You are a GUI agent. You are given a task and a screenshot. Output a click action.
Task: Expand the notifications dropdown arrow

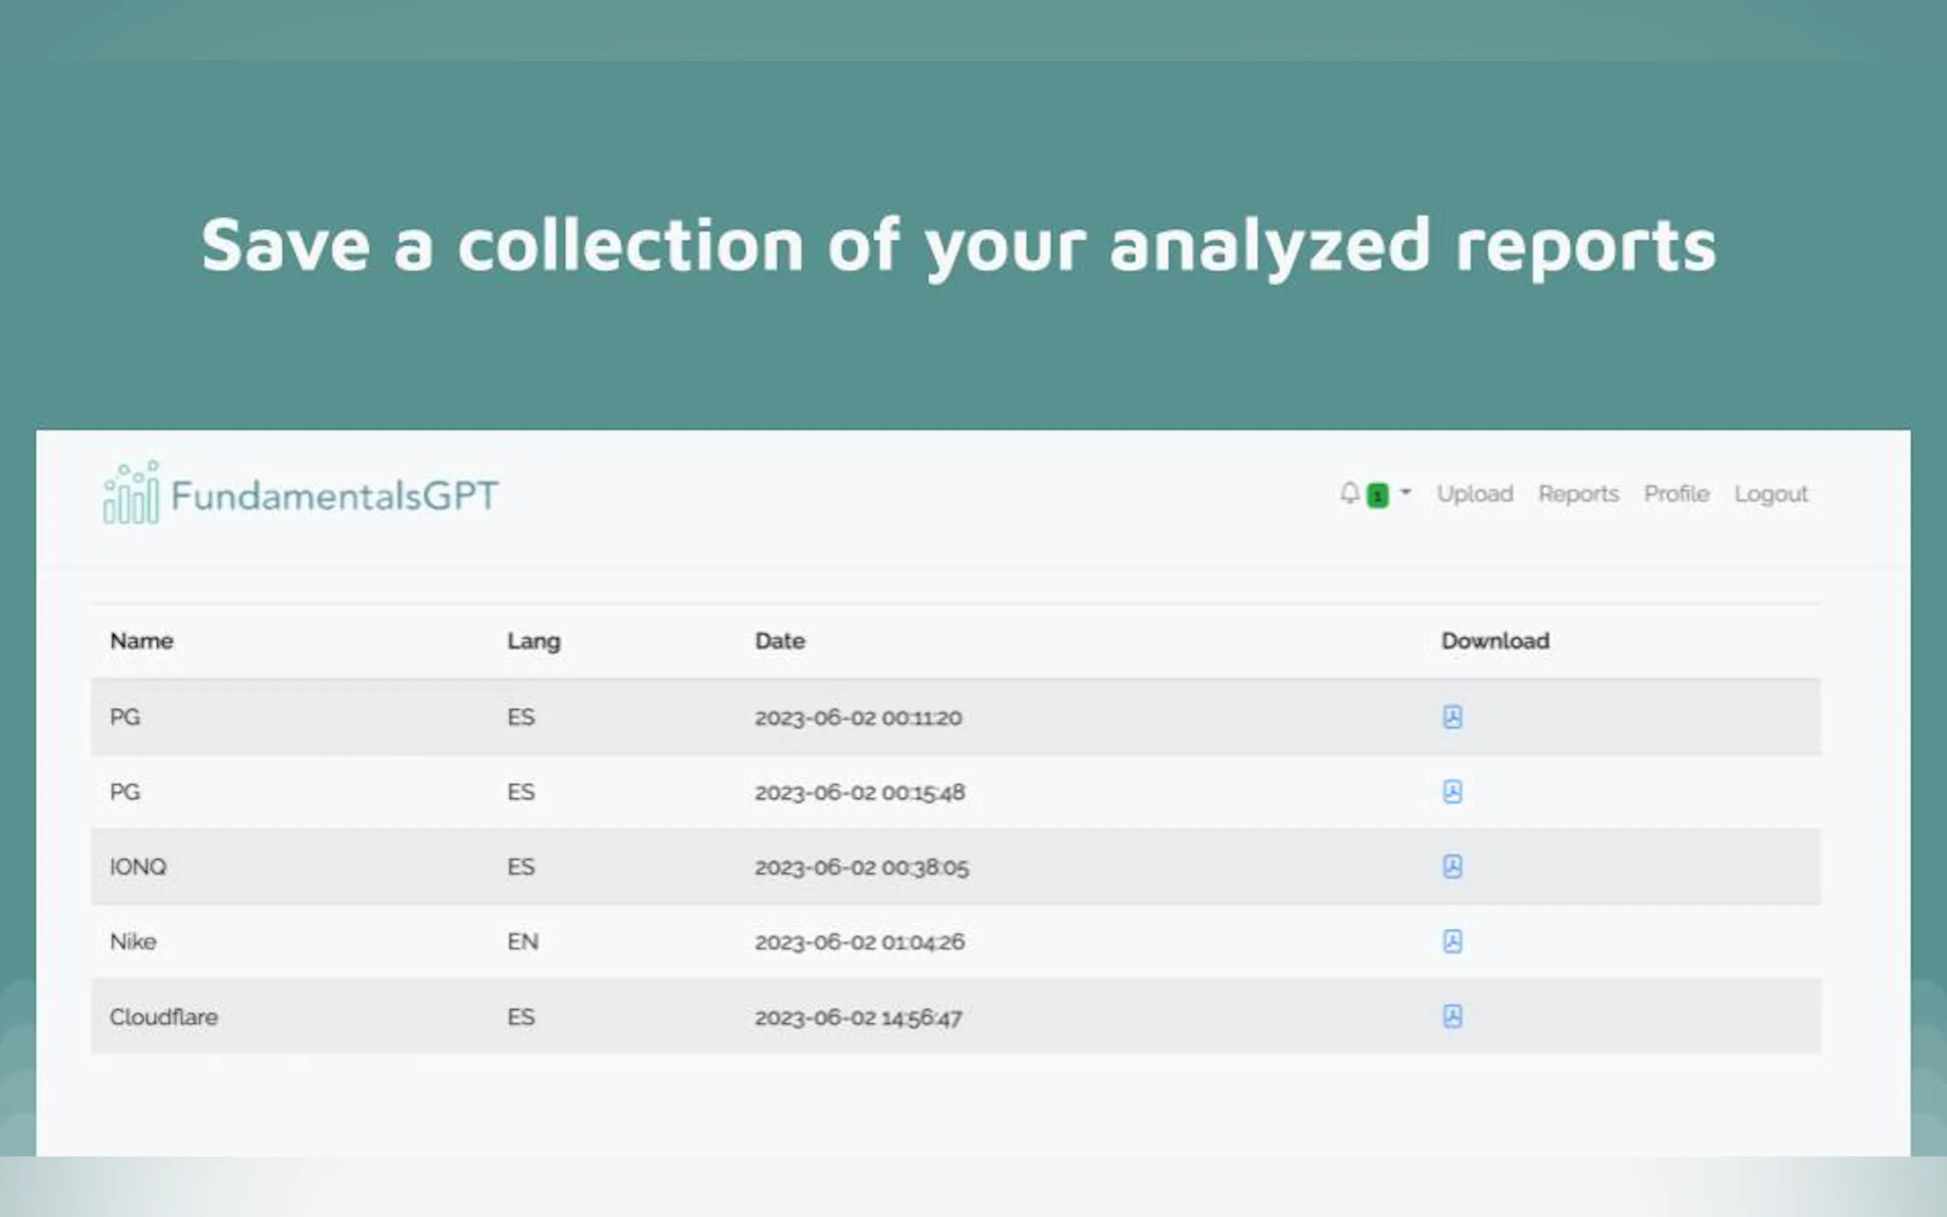pos(1405,492)
